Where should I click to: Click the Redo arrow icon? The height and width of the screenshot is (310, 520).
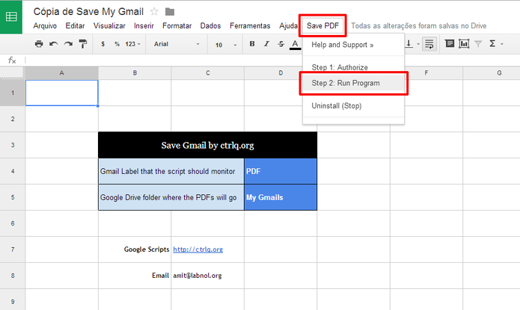[68, 44]
